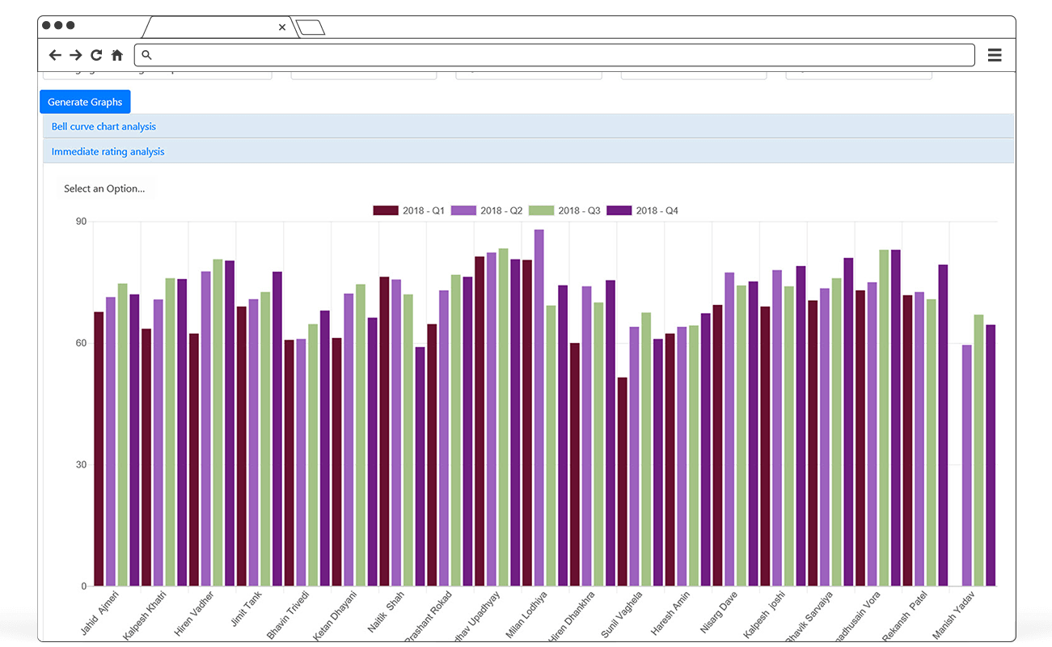Viewport: 1052px width, 647px height.
Task: Open the Select an Option dropdown
Action: [105, 188]
